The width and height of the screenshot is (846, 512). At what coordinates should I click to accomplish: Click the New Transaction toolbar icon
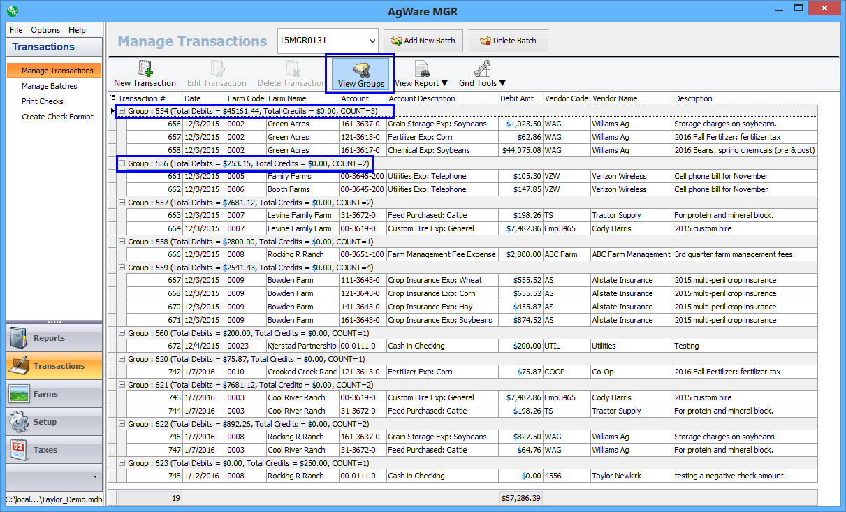pyautogui.click(x=145, y=69)
